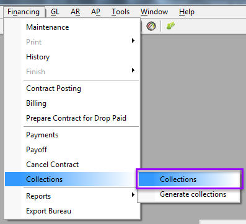Open the GL menu
Screen dimensions: 246x224
point(55,12)
